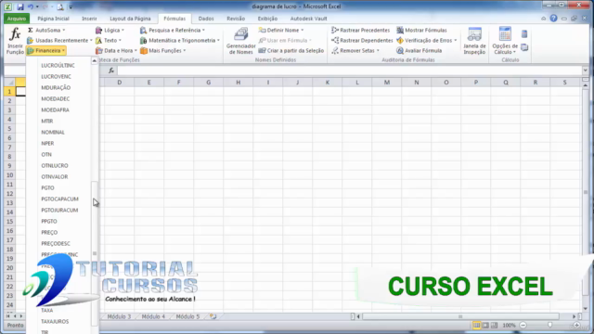
Task: Switch to Page Break Preview
Action: click(x=495, y=326)
